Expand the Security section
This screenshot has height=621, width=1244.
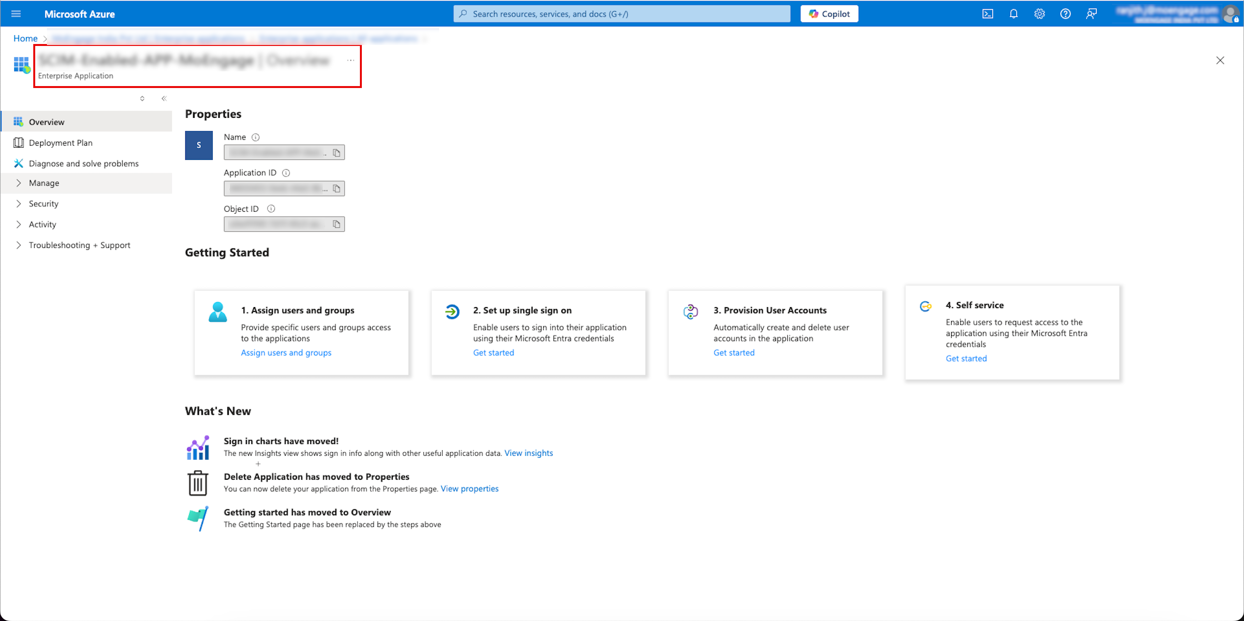(x=43, y=204)
